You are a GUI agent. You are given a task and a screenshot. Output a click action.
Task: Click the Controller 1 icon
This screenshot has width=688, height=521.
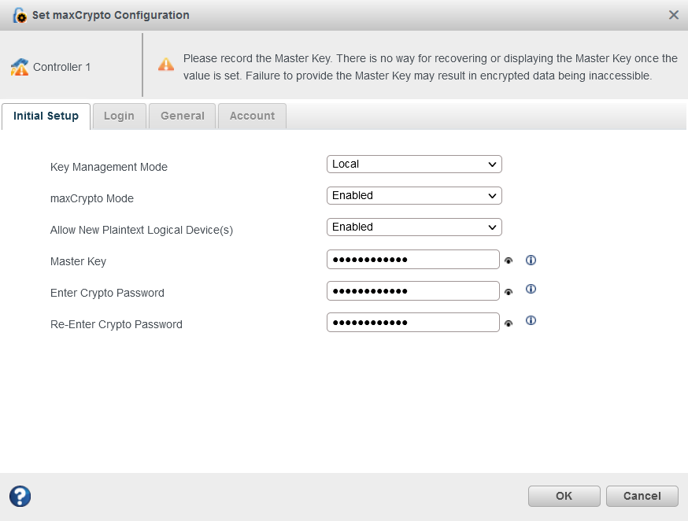pyautogui.click(x=20, y=67)
